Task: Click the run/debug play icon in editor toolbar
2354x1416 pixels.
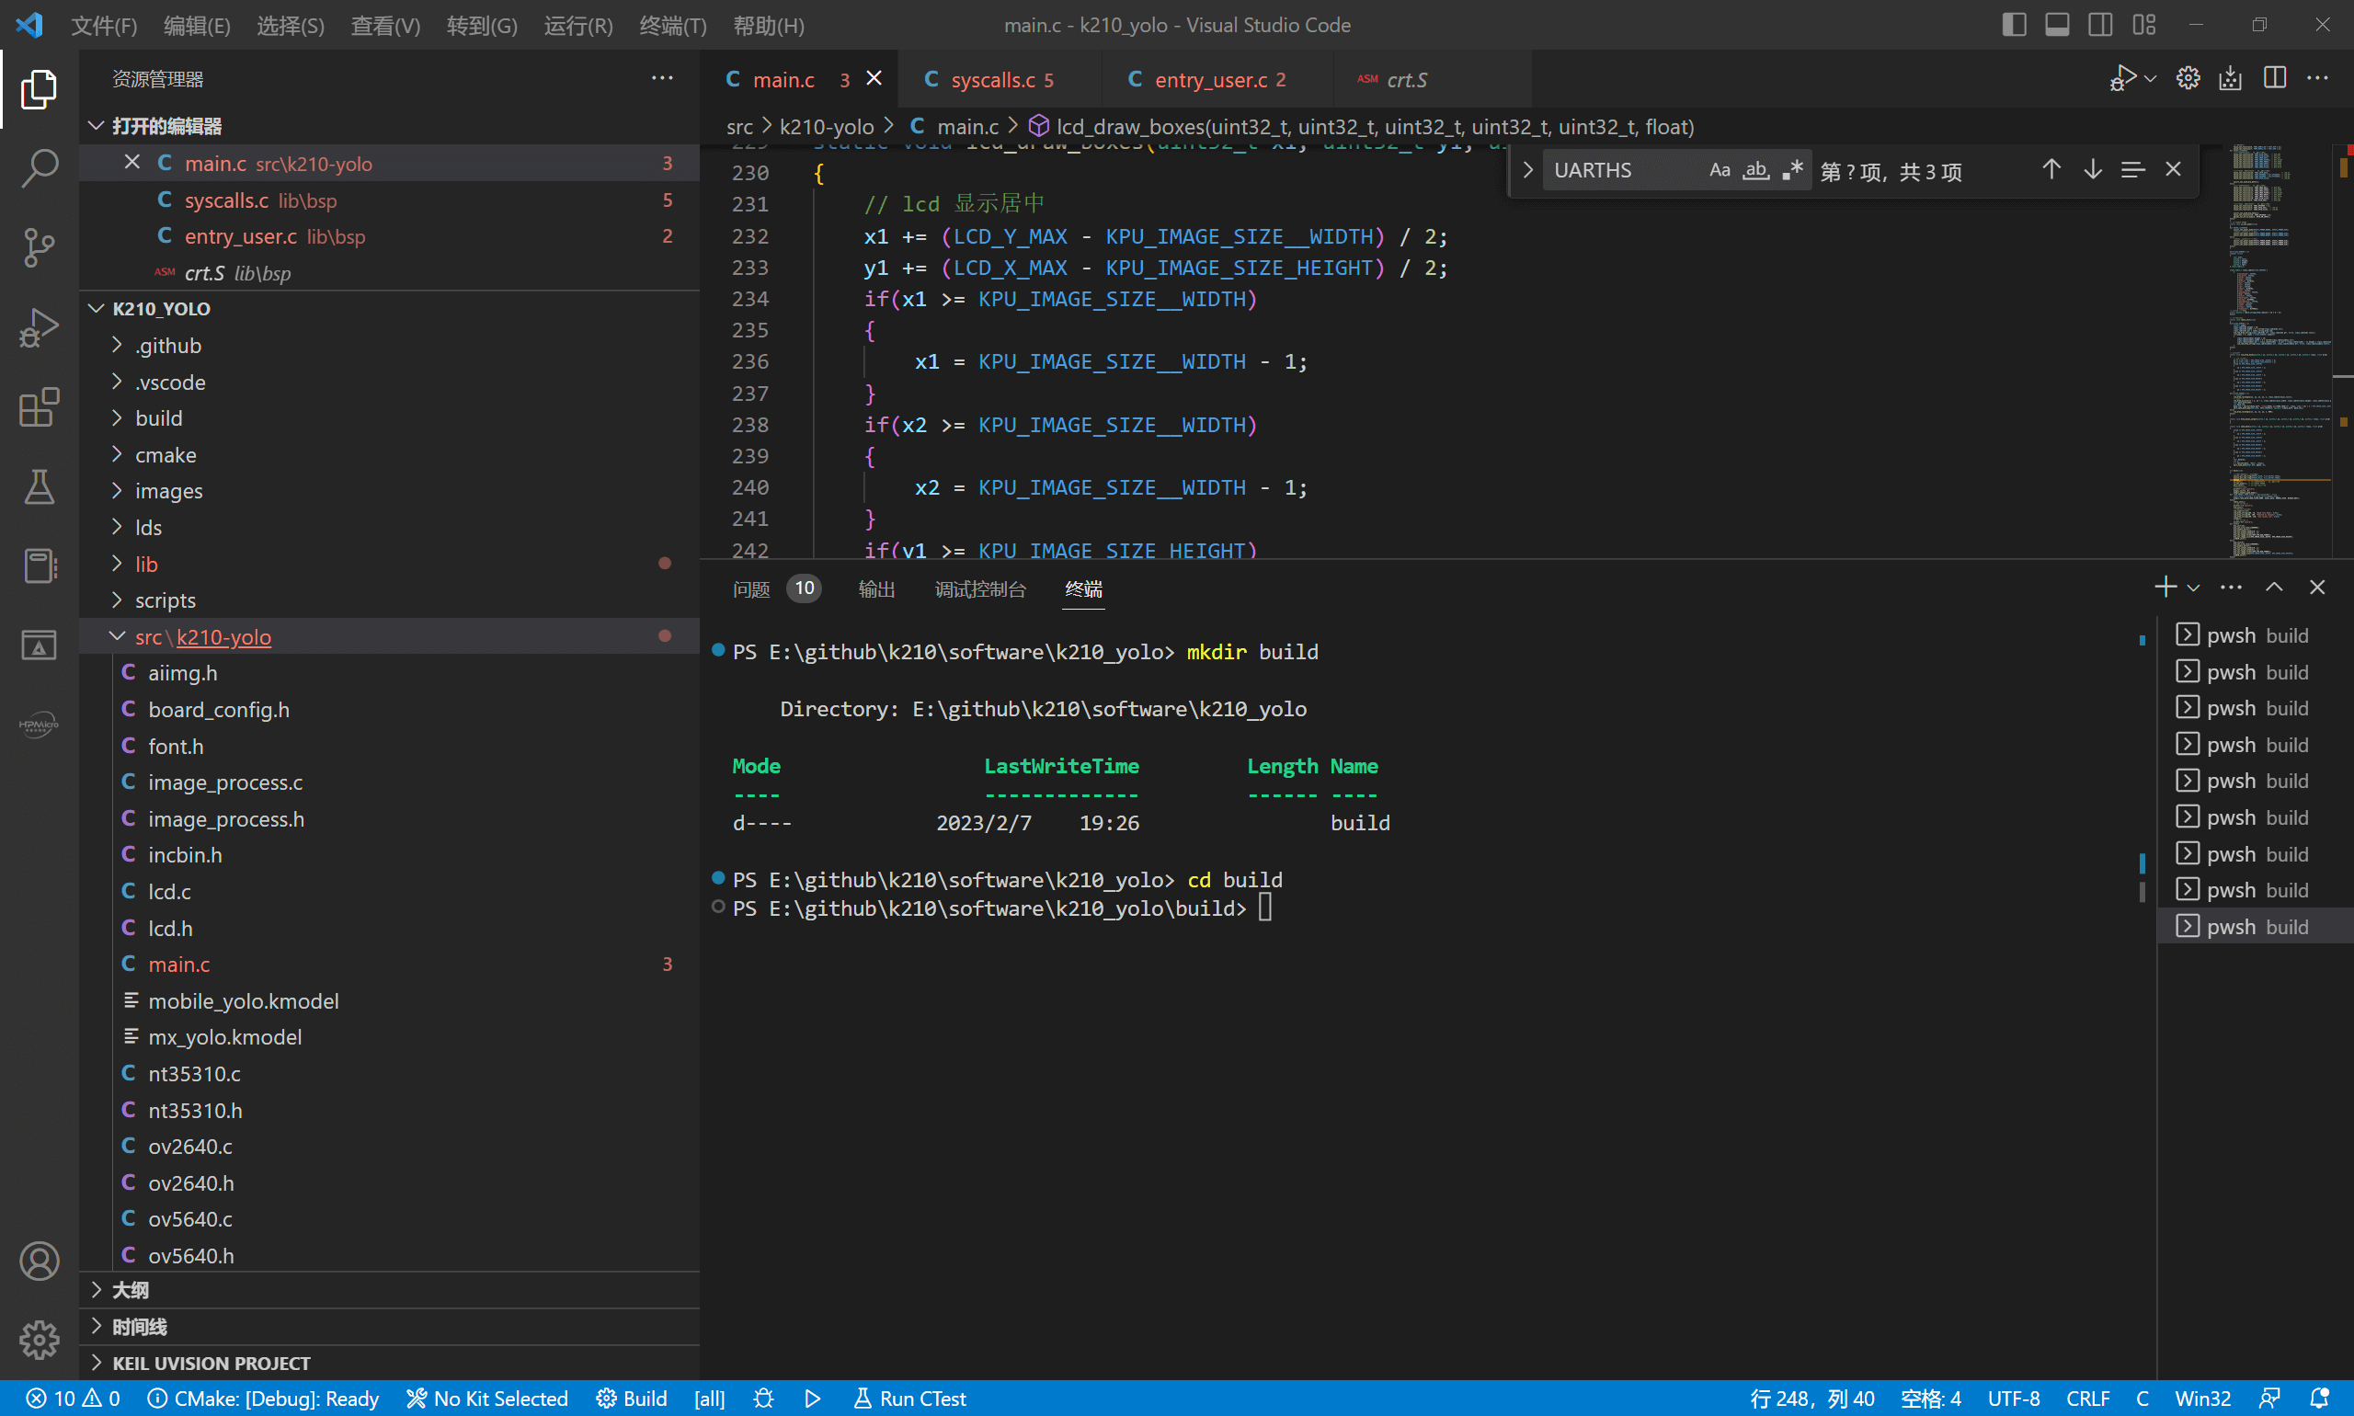Action: 2122,78
